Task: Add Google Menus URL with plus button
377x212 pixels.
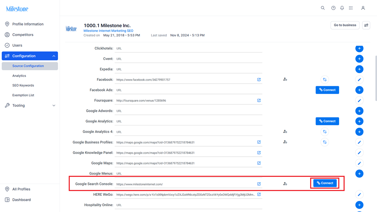Action: coord(359,174)
